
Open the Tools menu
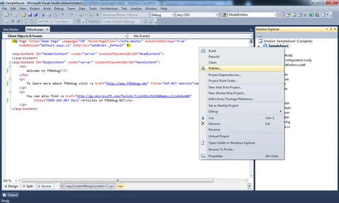(x=92, y=9)
